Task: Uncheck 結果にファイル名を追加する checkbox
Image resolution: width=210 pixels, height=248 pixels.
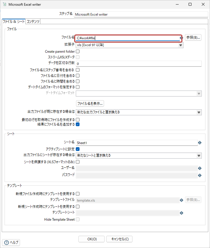Action: point(78,124)
